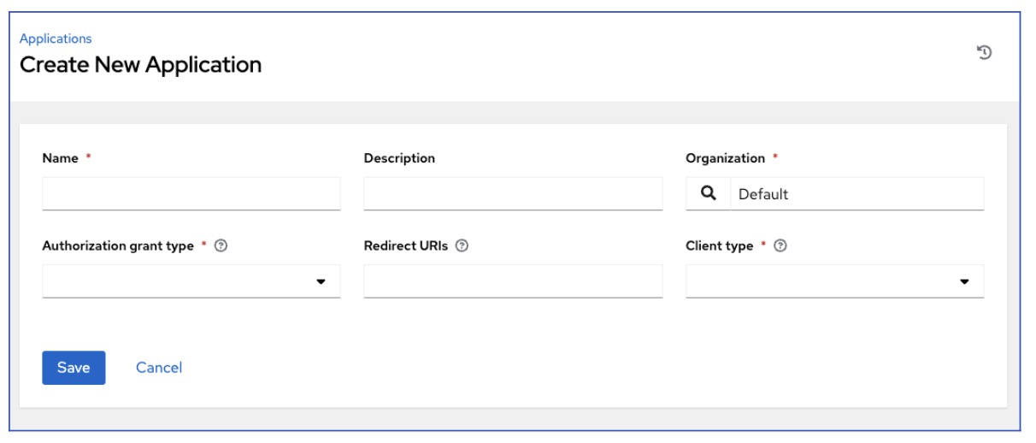
Task: Click the Description field label
Action: 399,158
